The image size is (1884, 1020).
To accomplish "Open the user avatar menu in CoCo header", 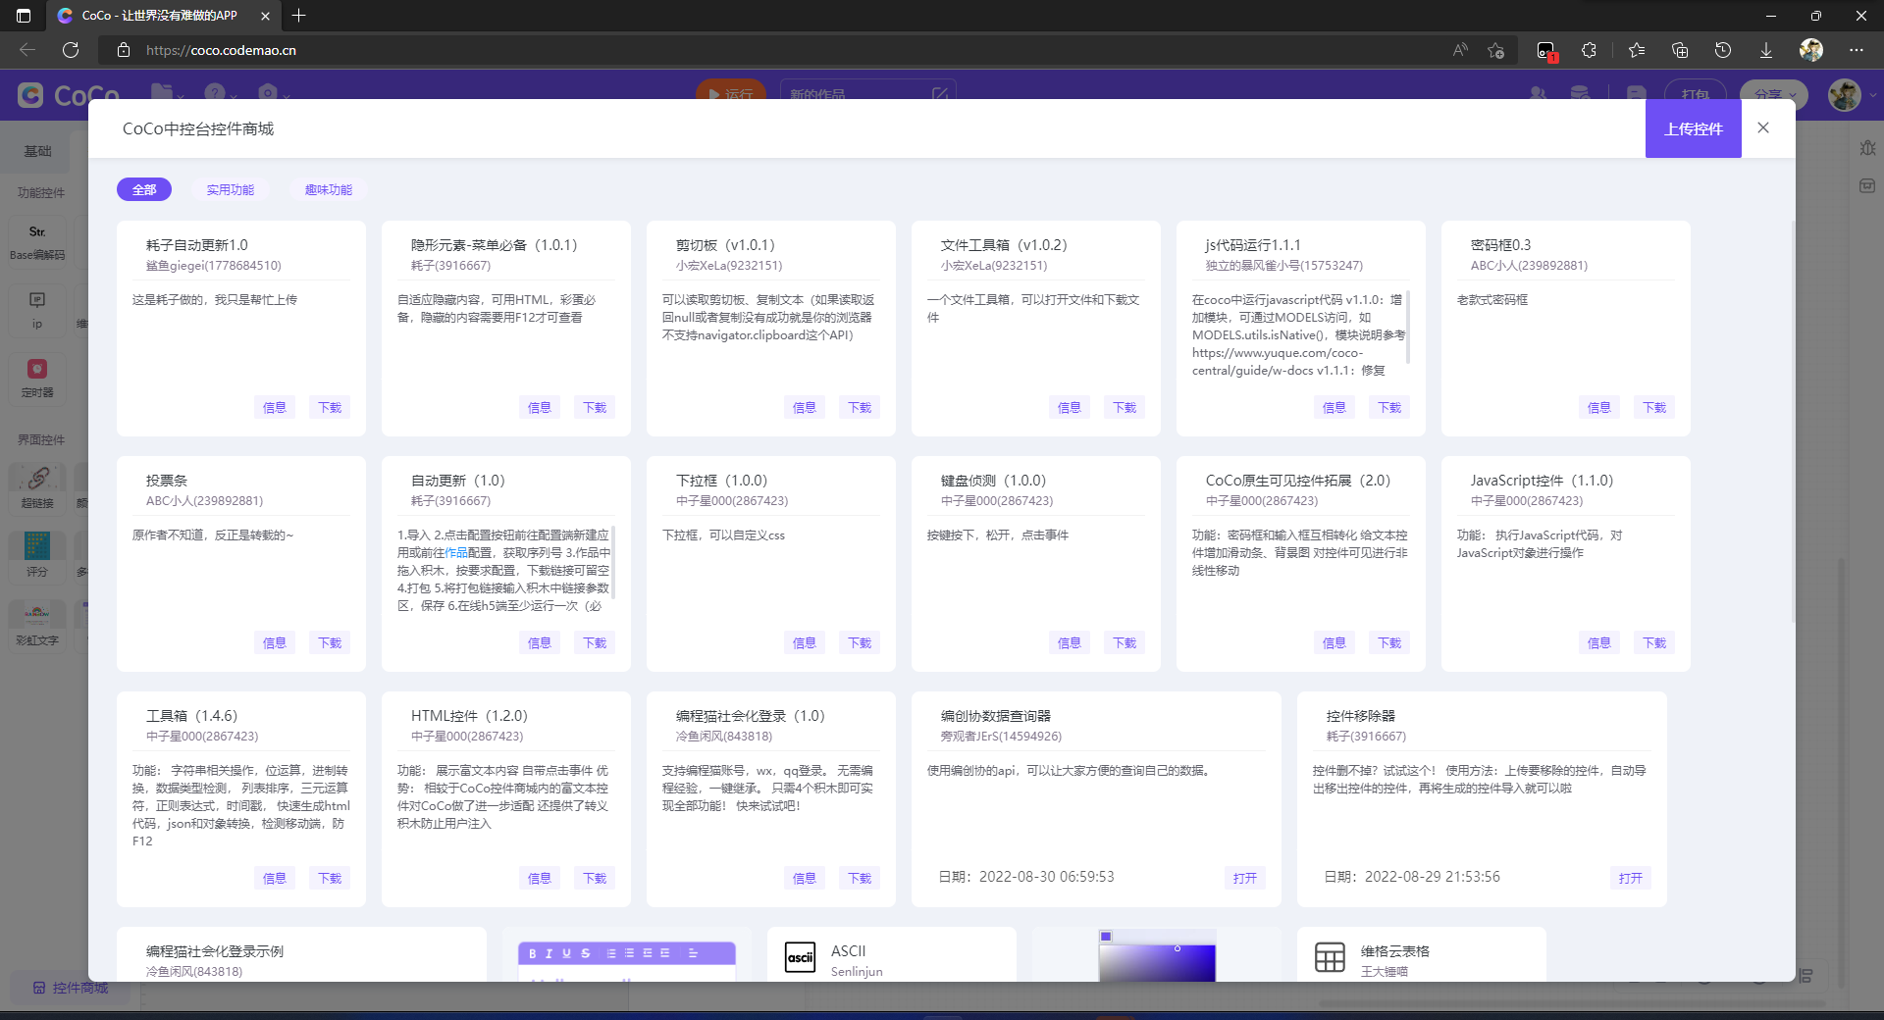I will coord(1845,95).
